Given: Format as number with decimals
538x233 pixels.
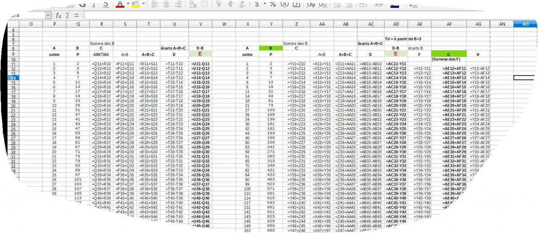Looking at the screenshot, I should pyautogui.click(x=284, y=4).
